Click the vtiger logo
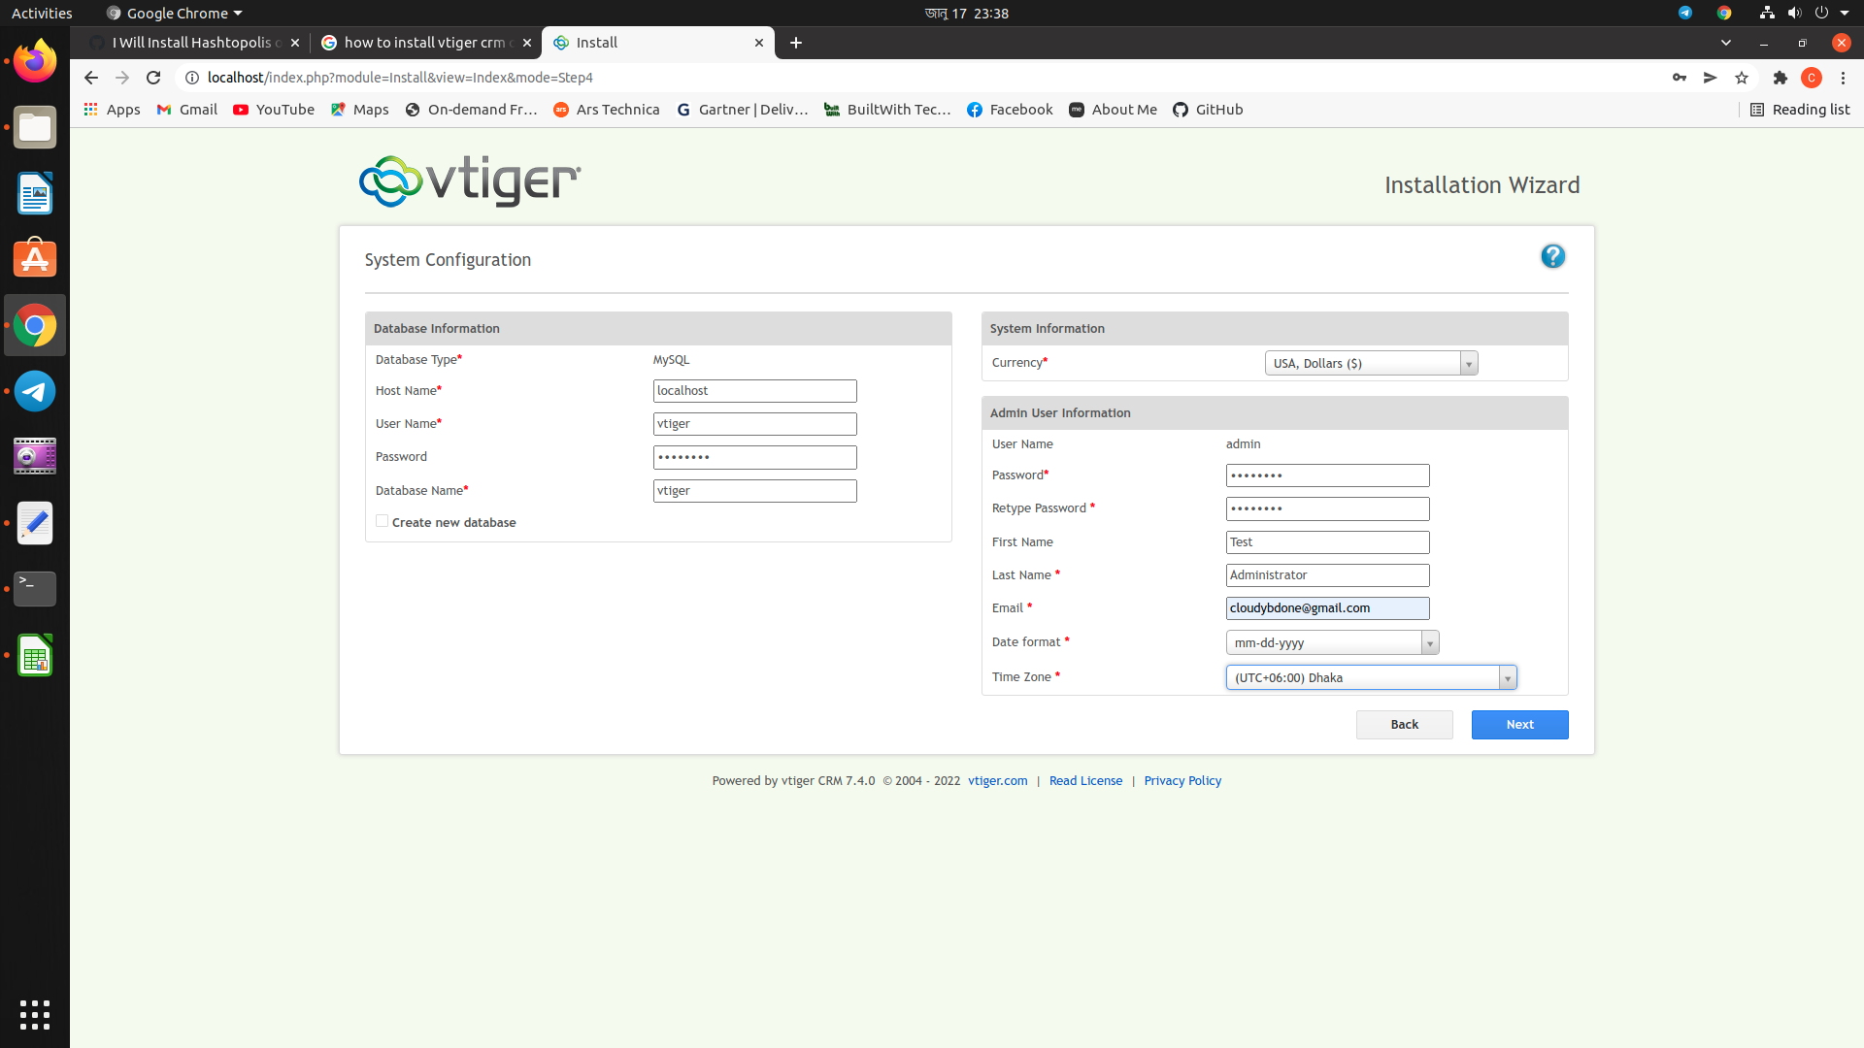 (x=470, y=181)
